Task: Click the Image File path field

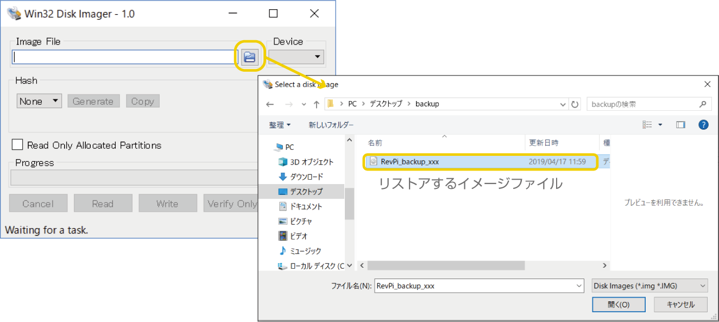Action: (x=125, y=57)
